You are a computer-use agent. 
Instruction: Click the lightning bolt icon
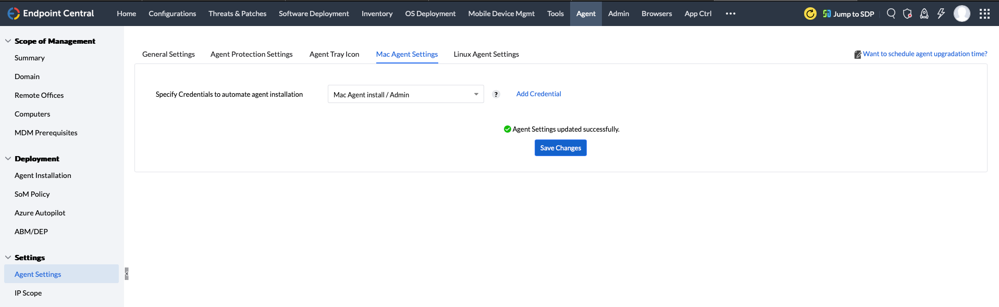tap(941, 14)
